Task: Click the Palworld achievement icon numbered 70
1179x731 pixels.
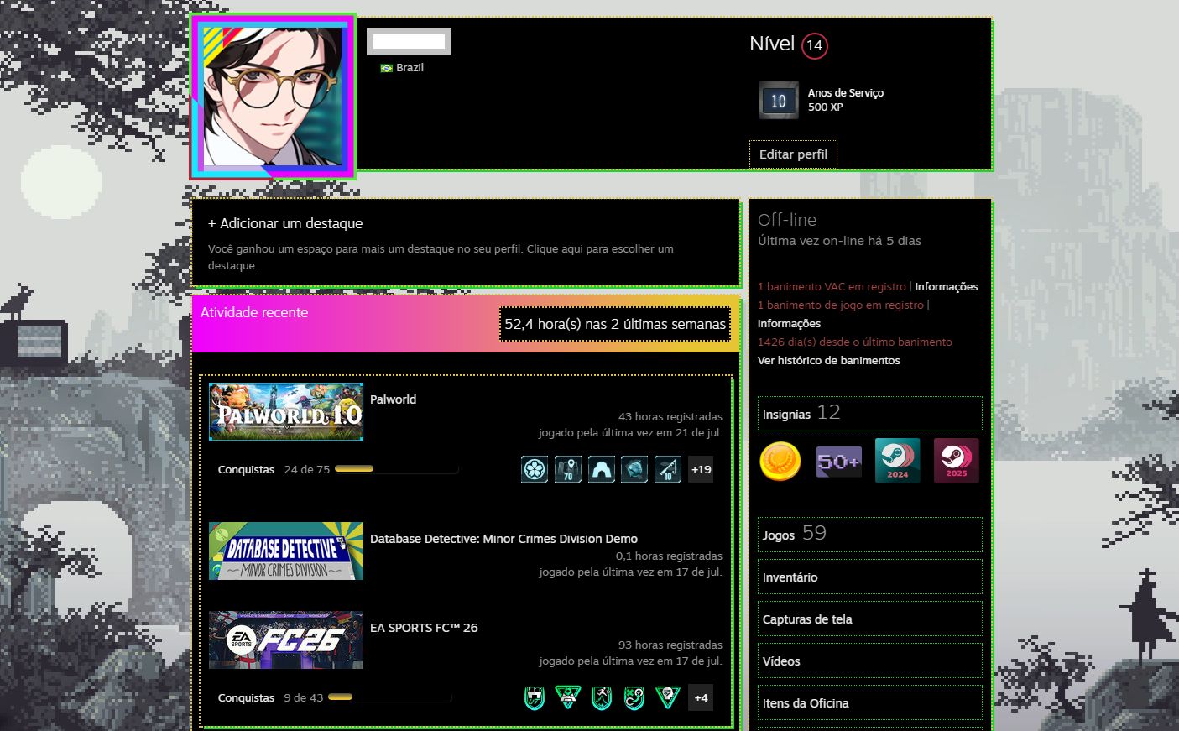Action: pyautogui.click(x=568, y=469)
